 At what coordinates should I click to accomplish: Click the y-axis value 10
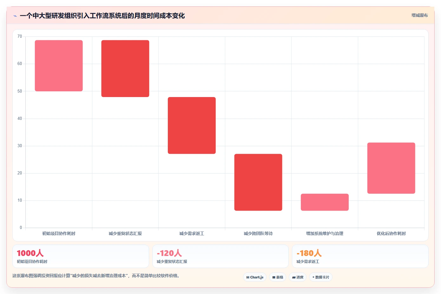20,200
